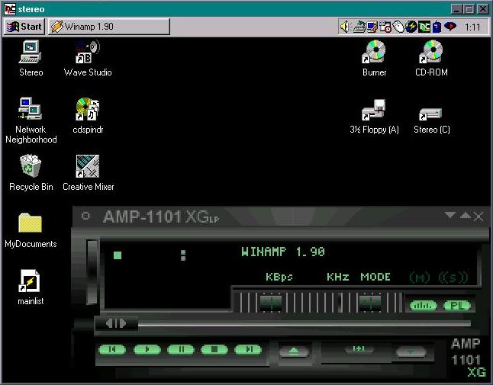Click the speaker volume tray icon

coord(344,27)
